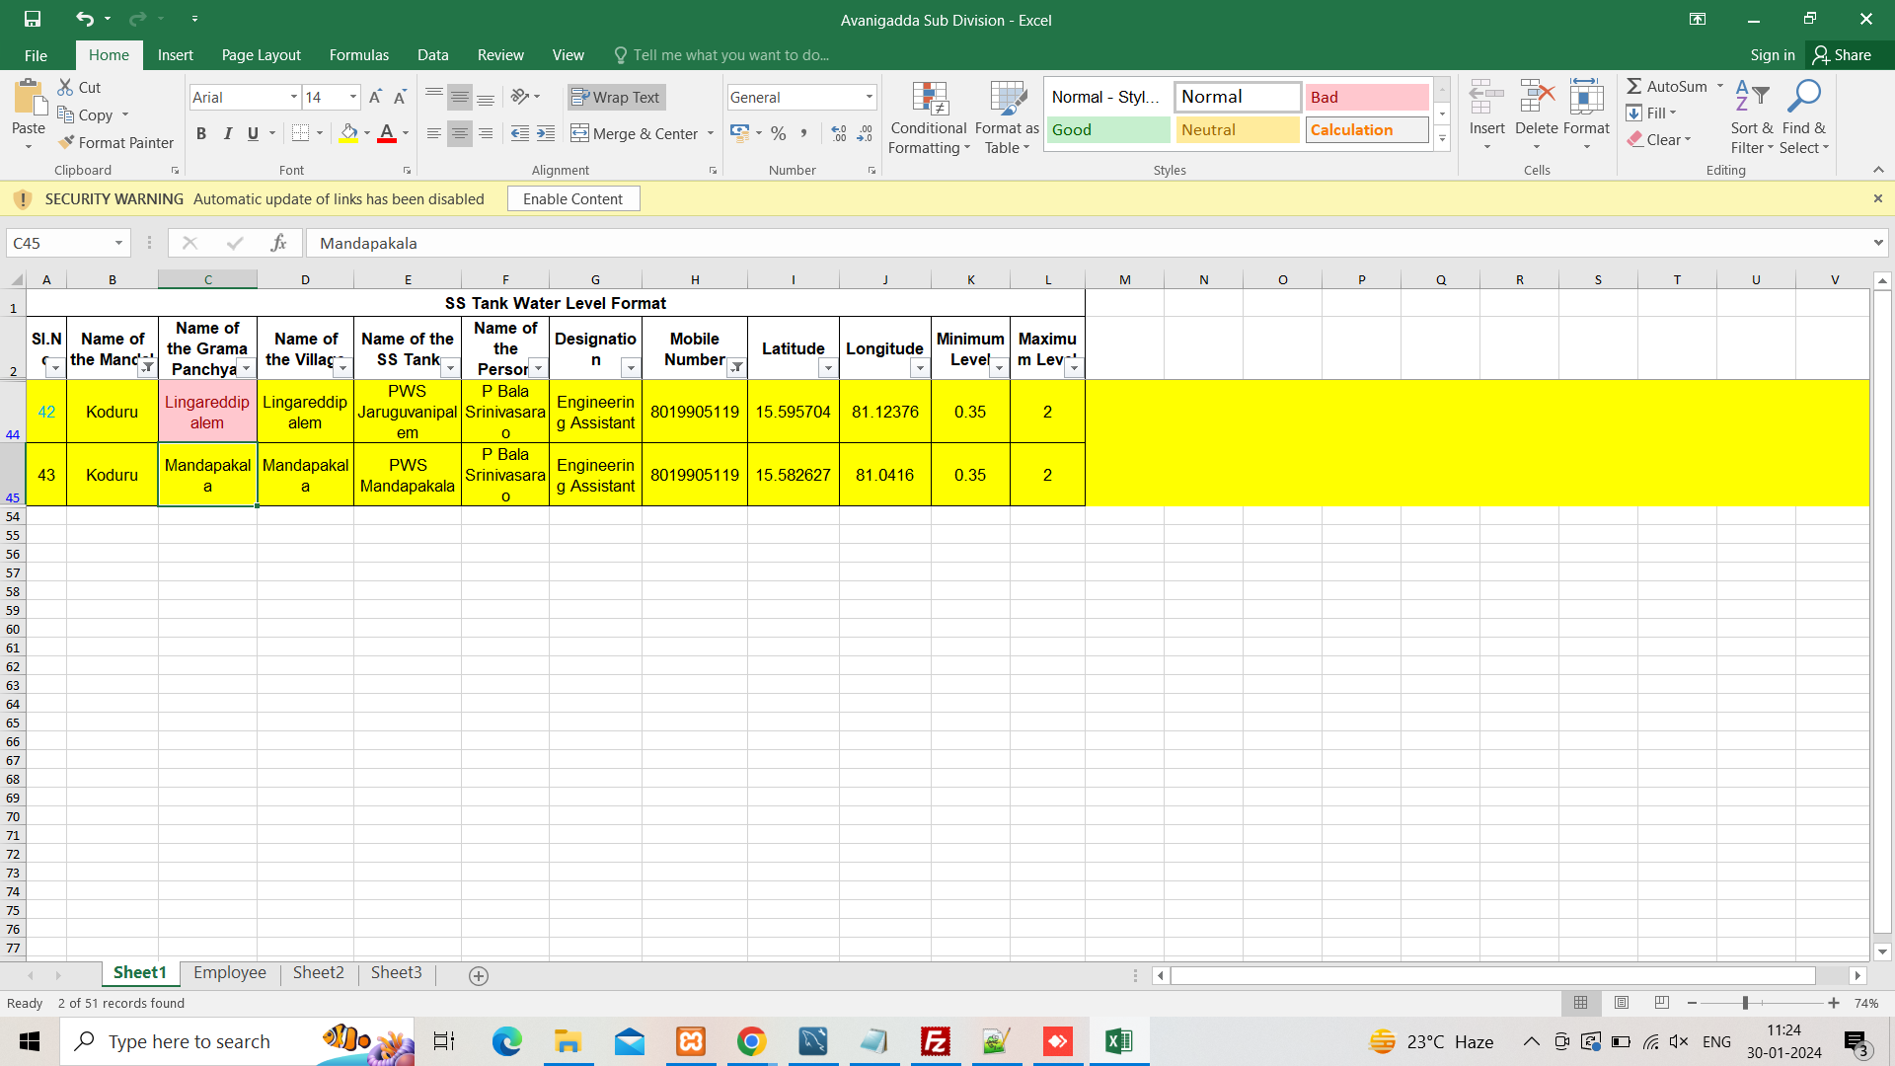Click the Save icon in the title bar
The image size is (1895, 1066).
[33, 19]
